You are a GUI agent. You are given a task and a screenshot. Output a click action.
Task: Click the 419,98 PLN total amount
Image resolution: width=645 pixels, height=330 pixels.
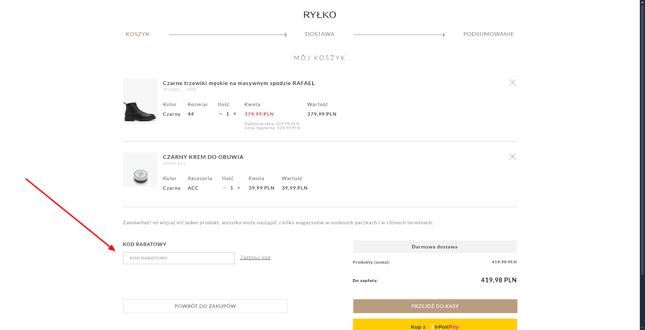coord(499,280)
